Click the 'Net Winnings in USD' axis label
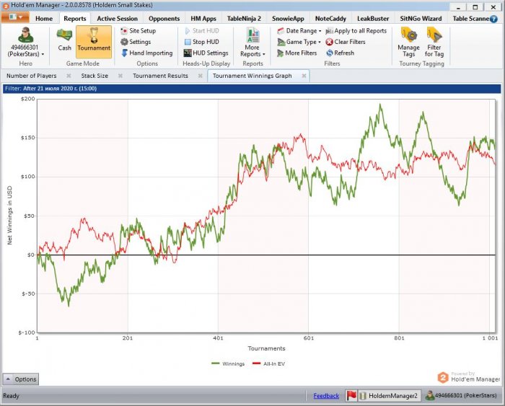 click(x=9, y=215)
